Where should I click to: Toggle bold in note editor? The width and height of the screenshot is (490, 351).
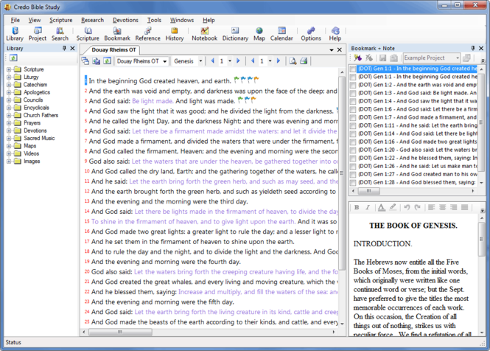(x=357, y=207)
